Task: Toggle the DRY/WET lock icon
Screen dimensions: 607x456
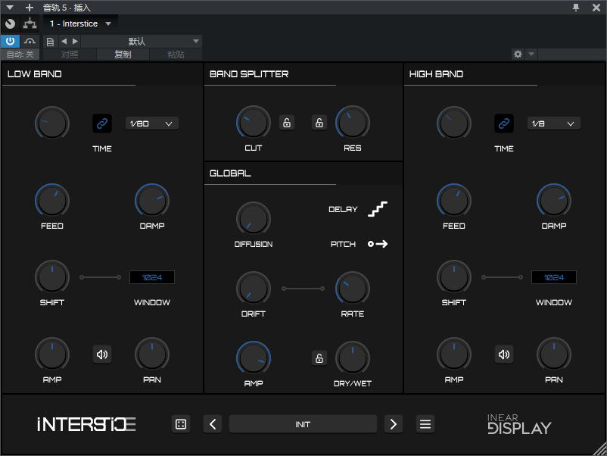Action: (x=319, y=358)
